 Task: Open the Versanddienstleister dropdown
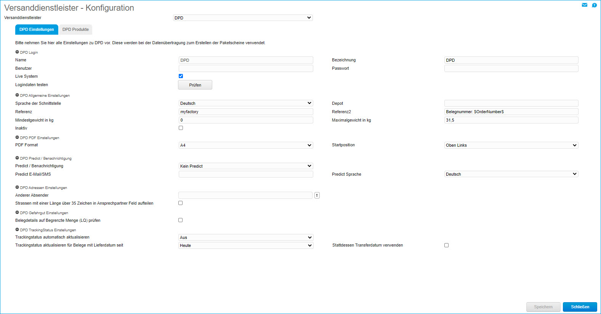243,18
